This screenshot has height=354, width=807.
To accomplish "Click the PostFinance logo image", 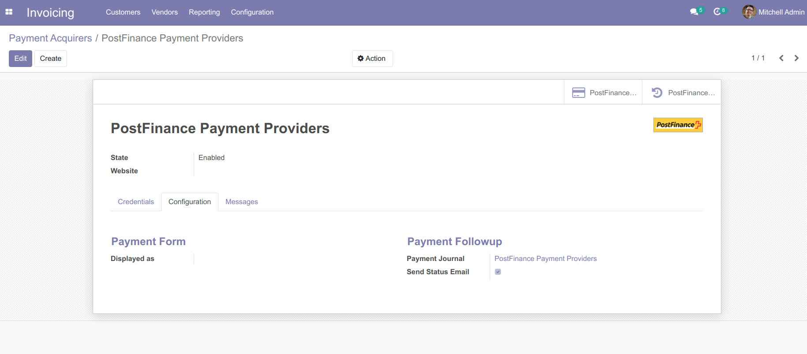I will point(678,125).
